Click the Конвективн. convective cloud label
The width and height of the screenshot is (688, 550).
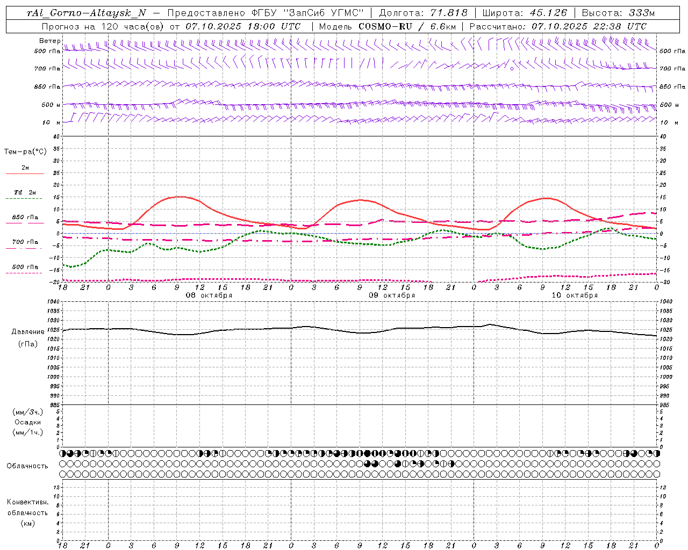click(27, 502)
